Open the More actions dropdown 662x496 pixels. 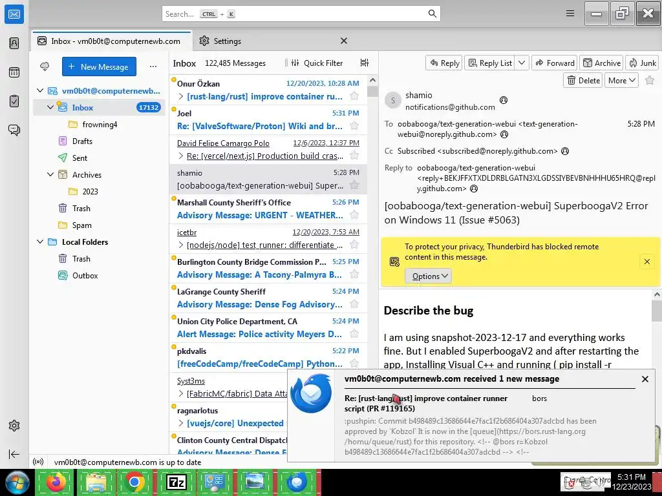pos(621,80)
